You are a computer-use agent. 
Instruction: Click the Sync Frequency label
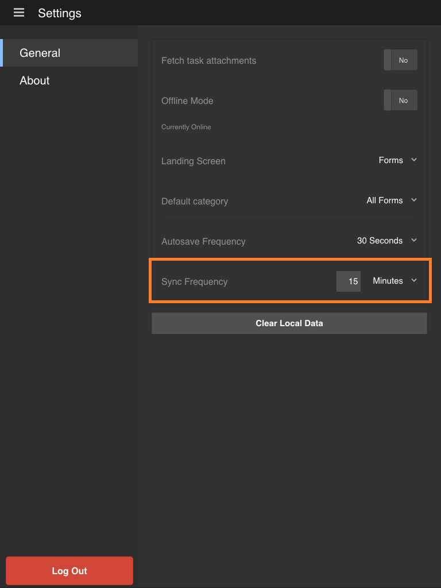(194, 281)
